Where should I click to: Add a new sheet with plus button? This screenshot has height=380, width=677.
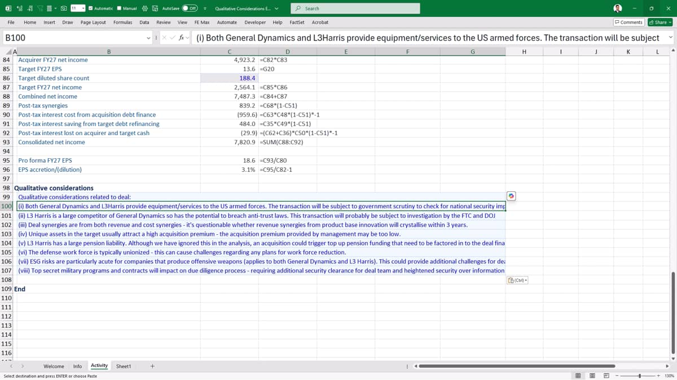[x=152, y=366]
